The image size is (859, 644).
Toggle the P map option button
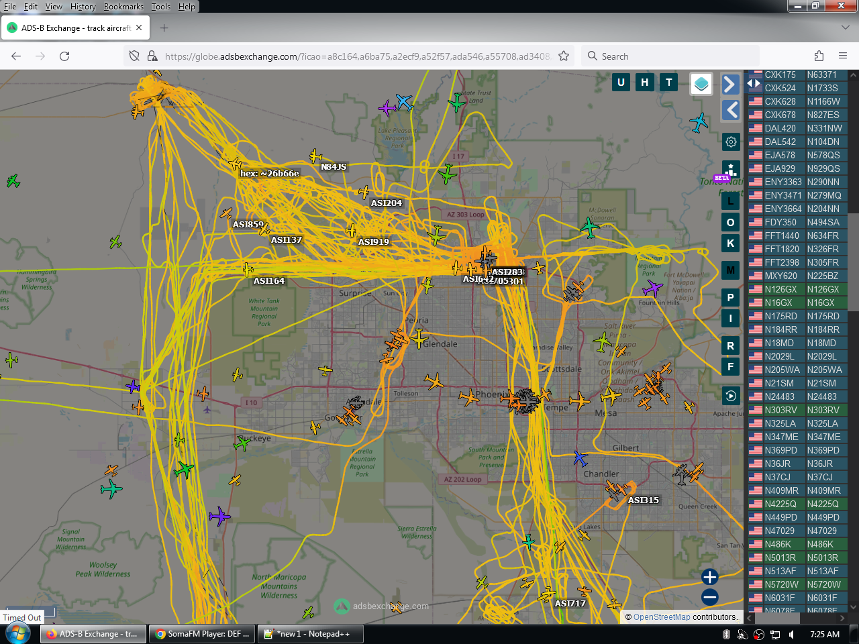pos(731,297)
